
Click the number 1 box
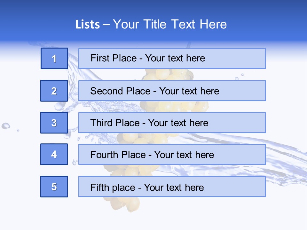[54, 58]
